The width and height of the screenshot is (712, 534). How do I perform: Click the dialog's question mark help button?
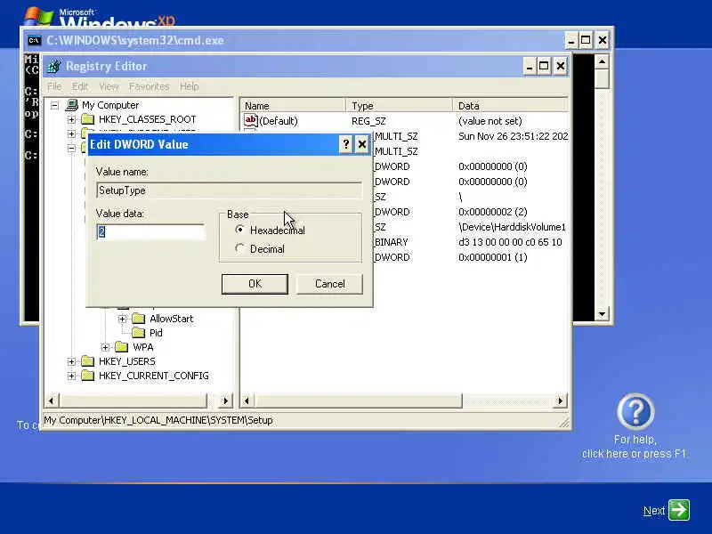point(345,144)
